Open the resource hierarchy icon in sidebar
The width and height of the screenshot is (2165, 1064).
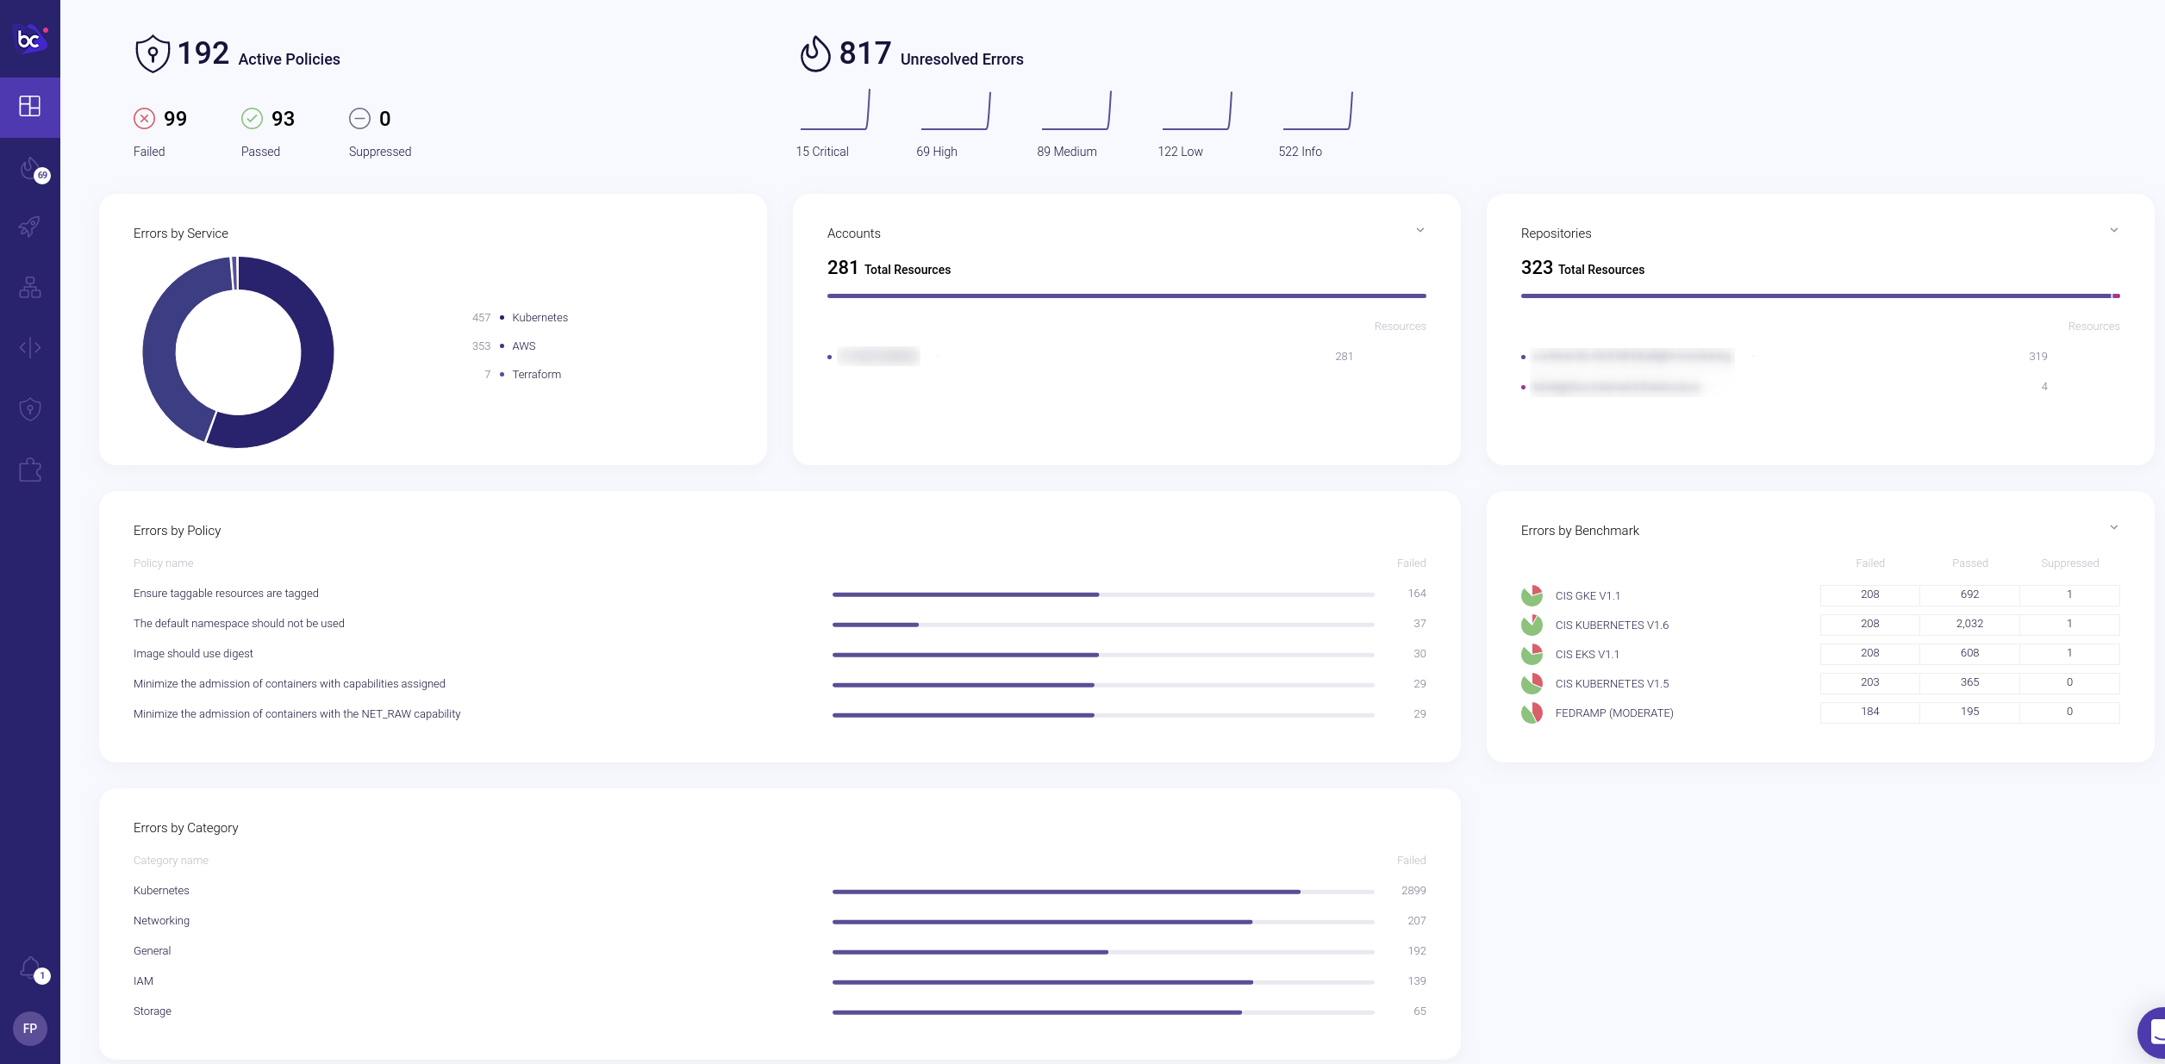click(30, 287)
